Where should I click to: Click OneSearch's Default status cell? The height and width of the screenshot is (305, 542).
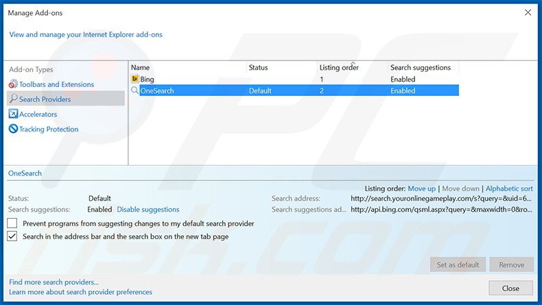[x=260, y=91]
